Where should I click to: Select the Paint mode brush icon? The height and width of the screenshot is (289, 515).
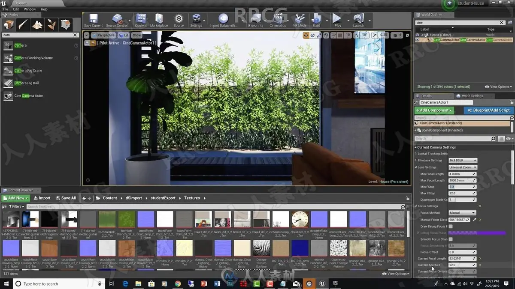(23, 24)
